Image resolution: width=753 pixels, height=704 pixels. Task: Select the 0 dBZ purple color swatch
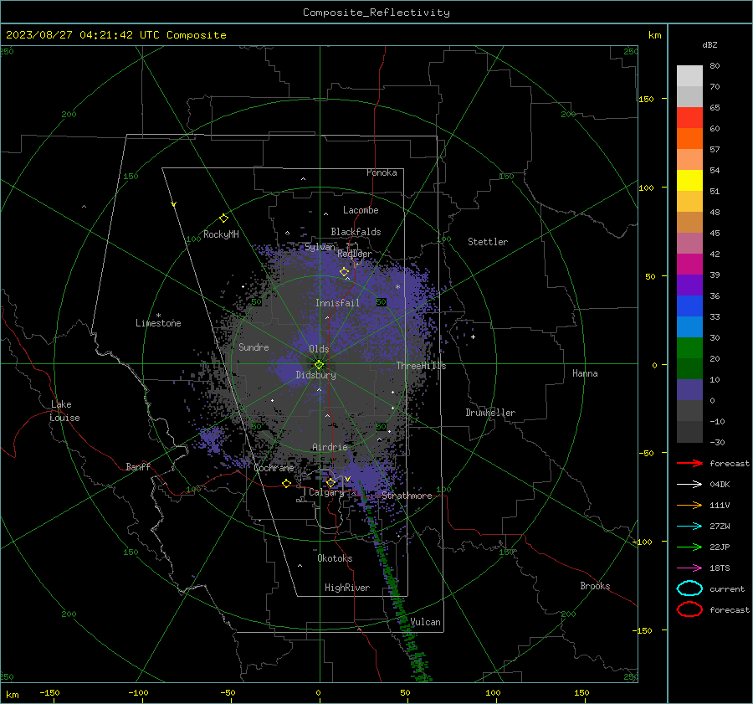coord(689,389)
